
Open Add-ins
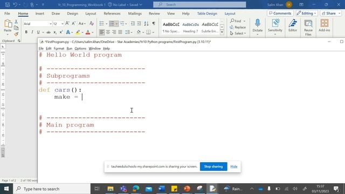click(x=325, y=25)
